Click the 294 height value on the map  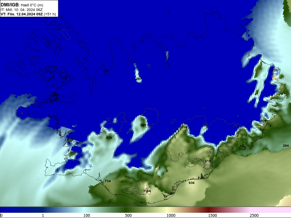coord(286,146)
